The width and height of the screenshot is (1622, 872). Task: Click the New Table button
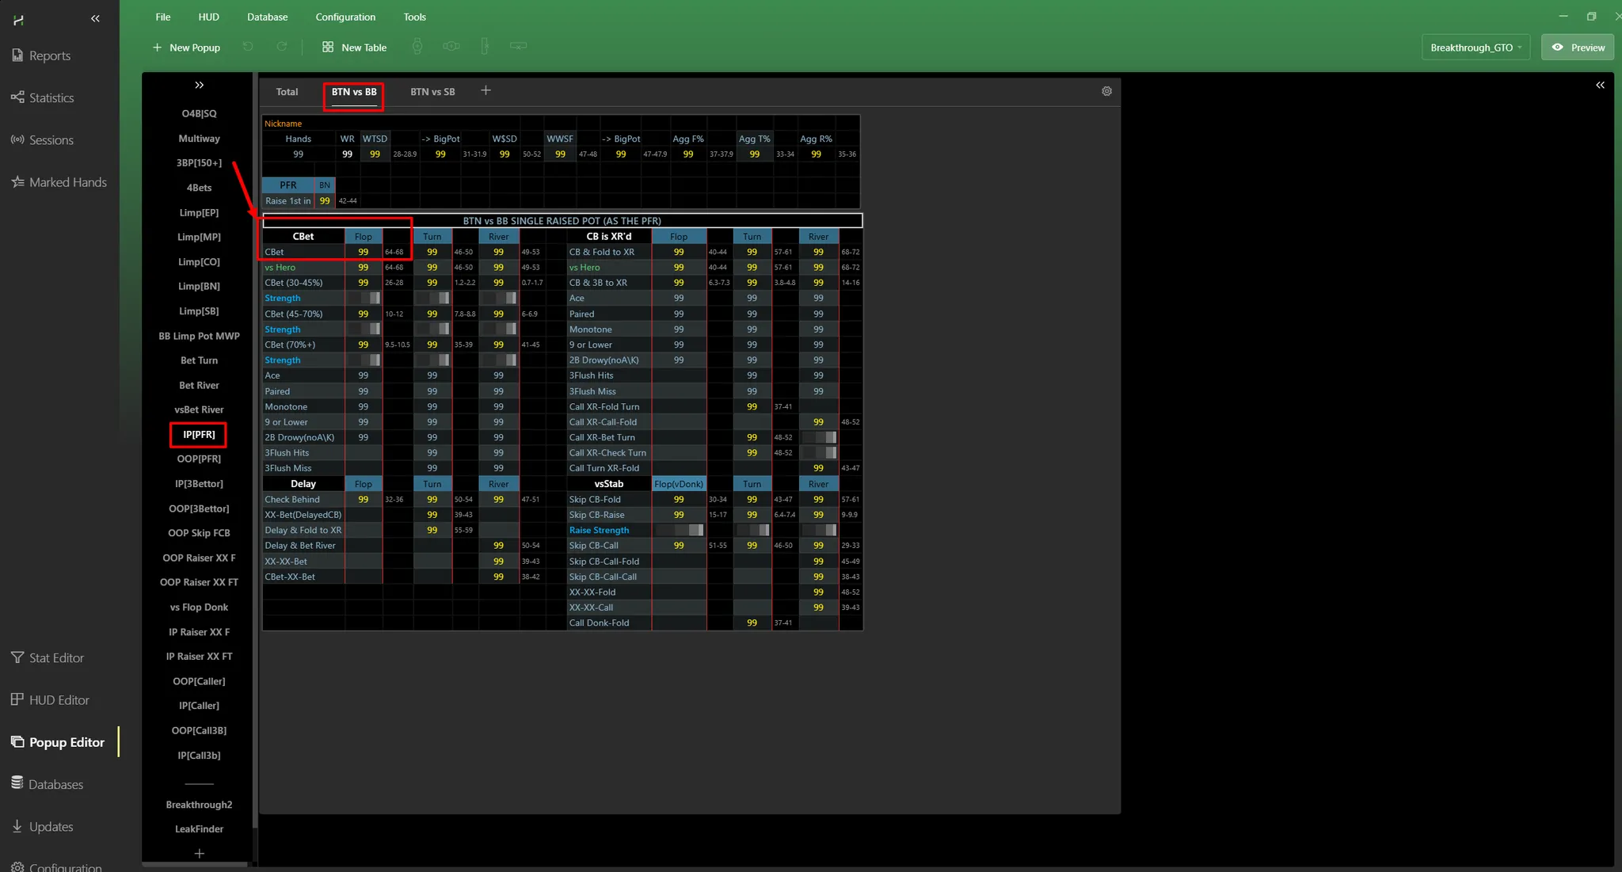[x=354, y=48]
